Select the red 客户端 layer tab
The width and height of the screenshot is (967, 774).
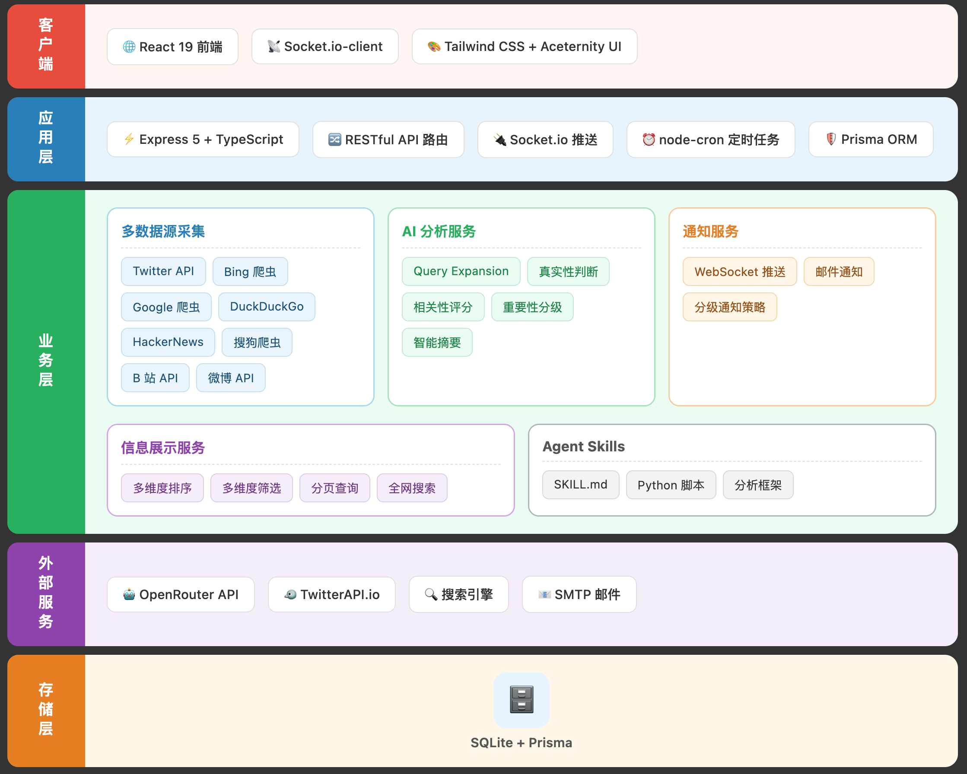[46, 46]
